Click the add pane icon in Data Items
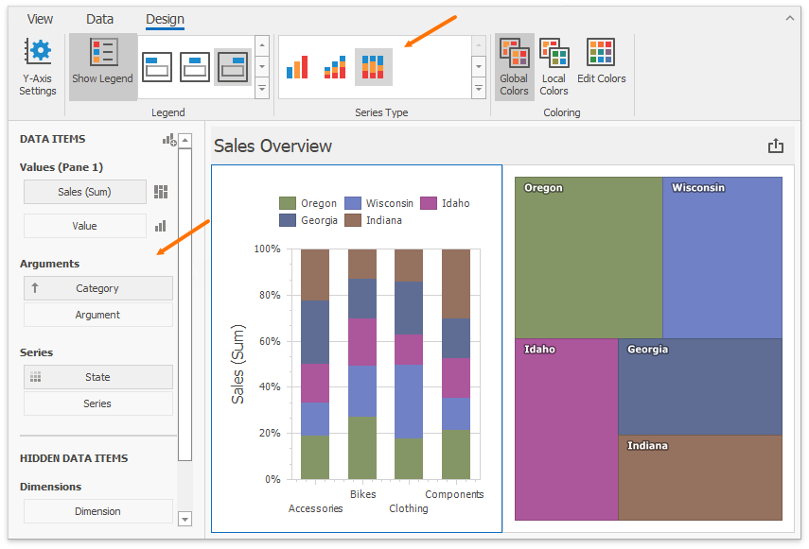 click(169, 140)
